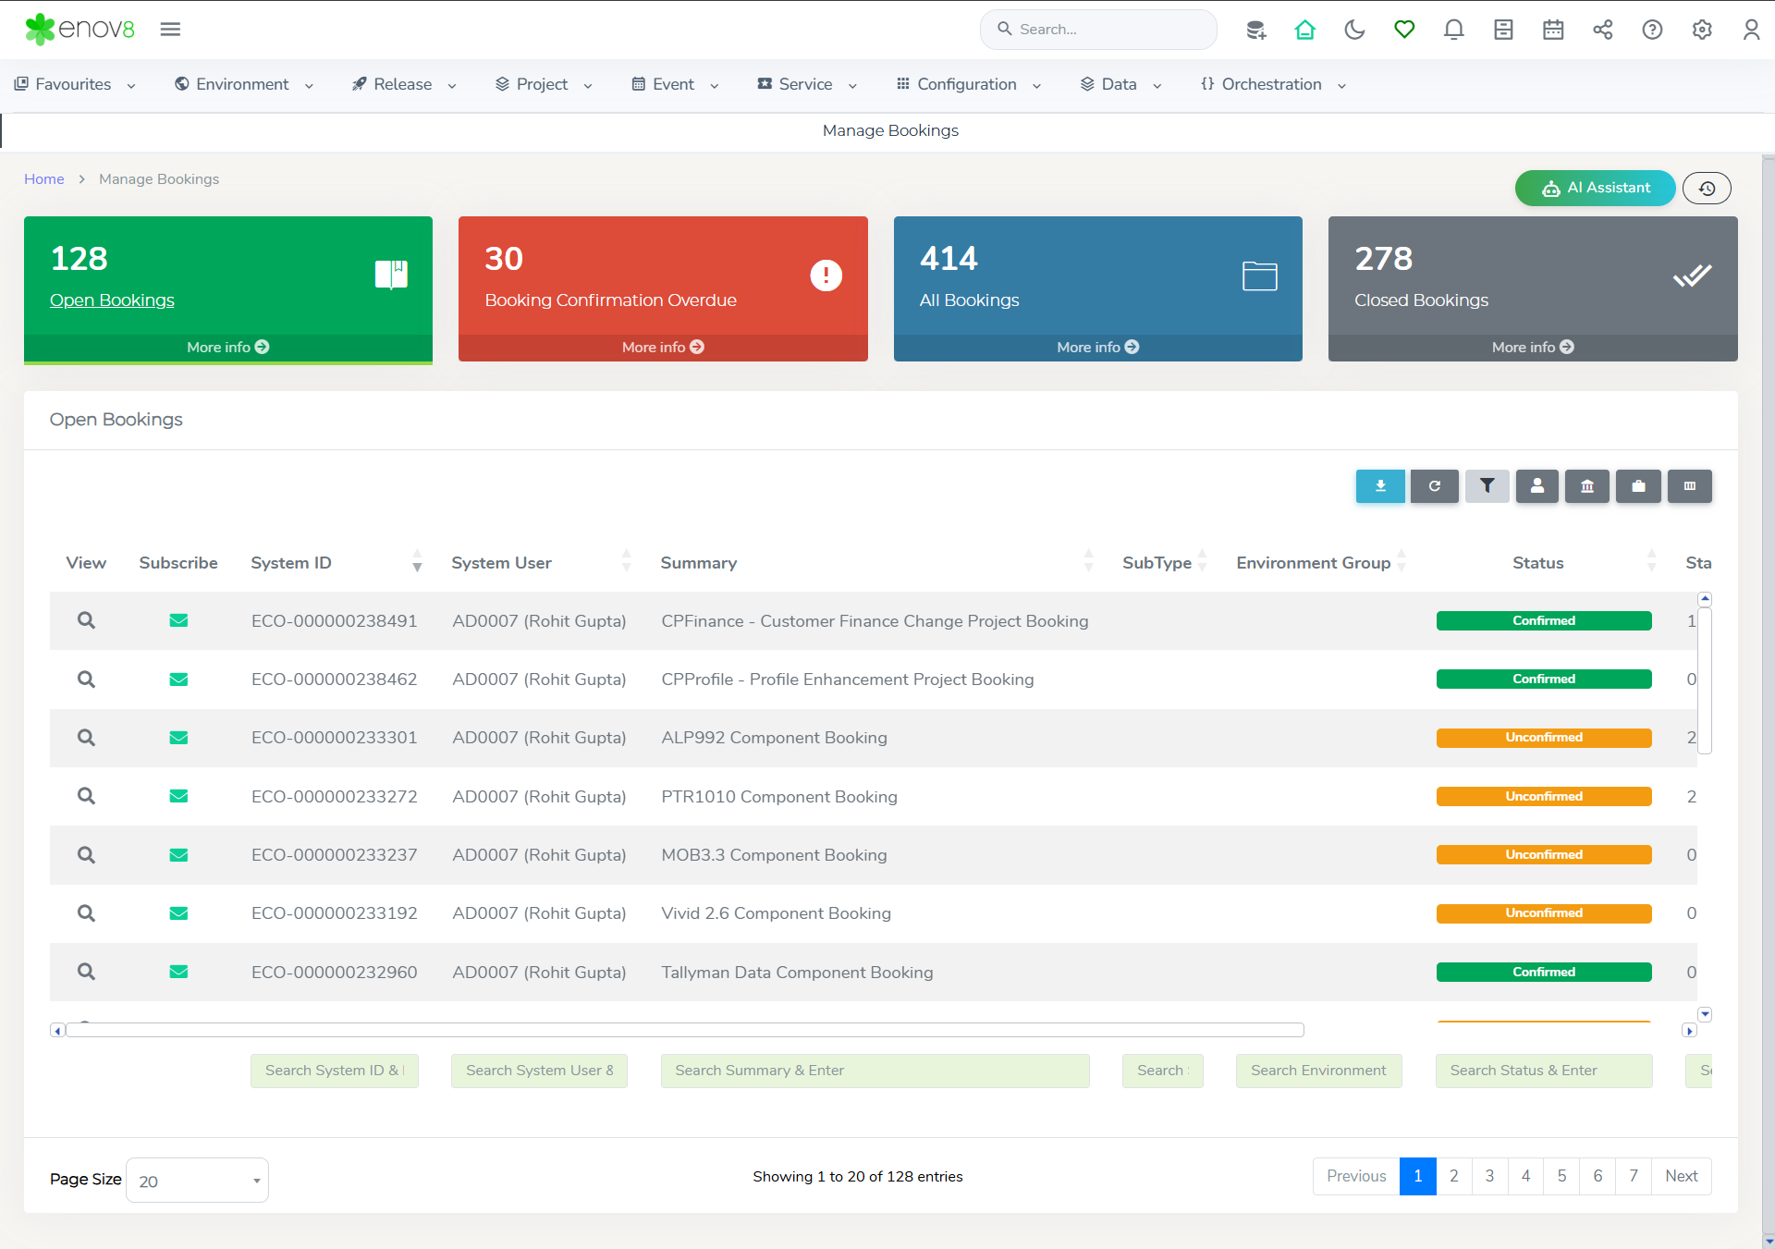Open the filter funnel icon in table toolbar
The width and height of the screenshot is (1775, 1249).
click(1487, 486)
